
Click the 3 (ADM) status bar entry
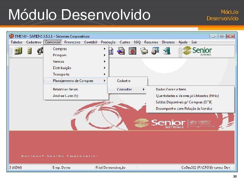click(30, 167)
